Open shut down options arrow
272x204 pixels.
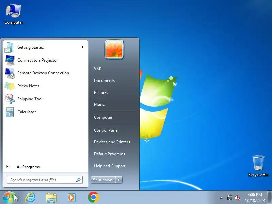click(119, 180)
